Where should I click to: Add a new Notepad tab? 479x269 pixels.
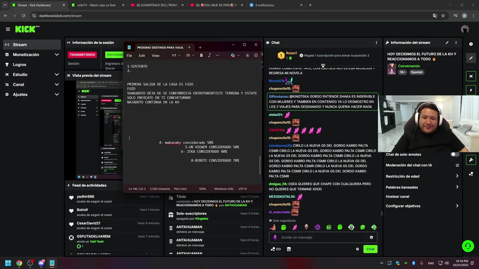tap(200, 47)
